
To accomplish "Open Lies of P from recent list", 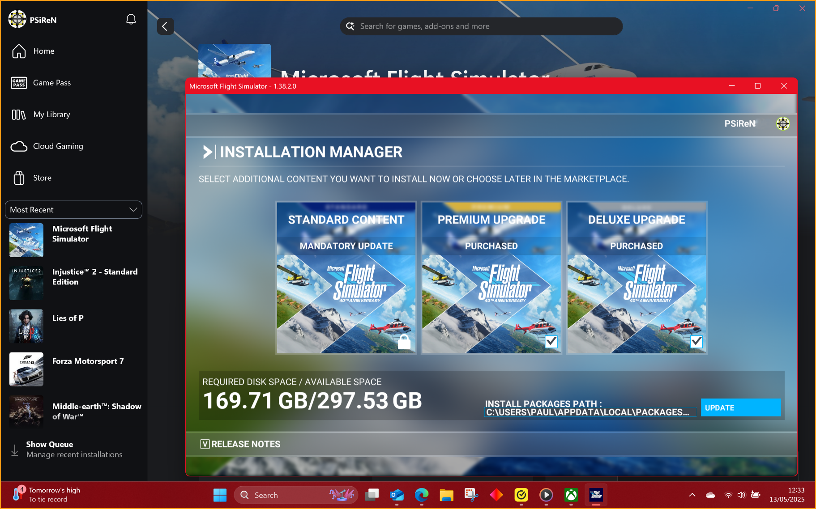I will (x=74, y=326).
